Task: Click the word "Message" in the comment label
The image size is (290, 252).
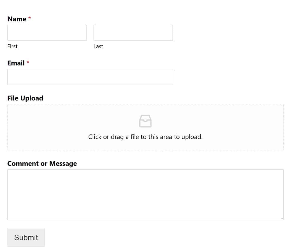Action: click(x=63, y=164)
